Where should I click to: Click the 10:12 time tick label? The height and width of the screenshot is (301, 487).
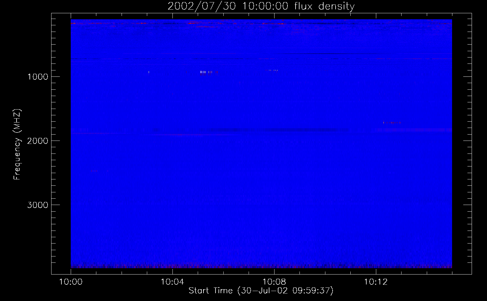(376, 282)
